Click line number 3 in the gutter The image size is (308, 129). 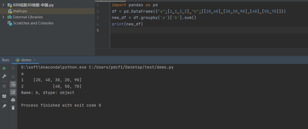pyautogui.click(x=98, y=18)
